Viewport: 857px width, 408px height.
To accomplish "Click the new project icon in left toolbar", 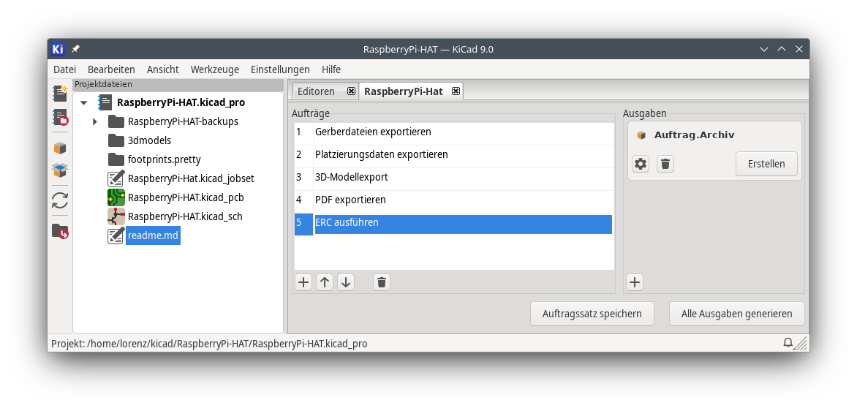I will 60,94.
